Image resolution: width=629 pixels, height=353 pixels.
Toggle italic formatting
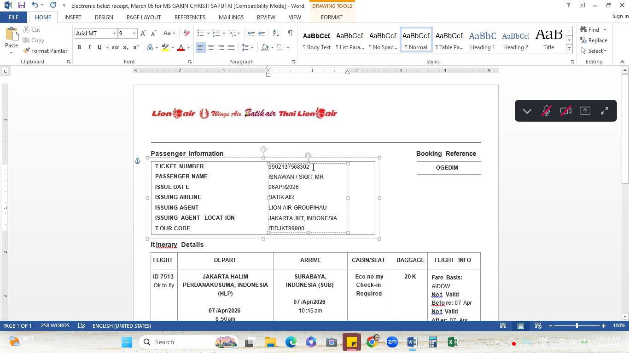[89, 47]
